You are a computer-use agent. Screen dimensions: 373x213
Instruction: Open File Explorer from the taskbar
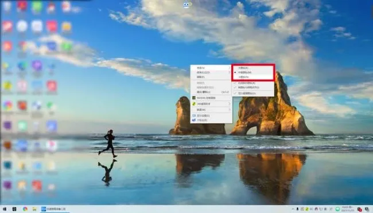point(34,209)
